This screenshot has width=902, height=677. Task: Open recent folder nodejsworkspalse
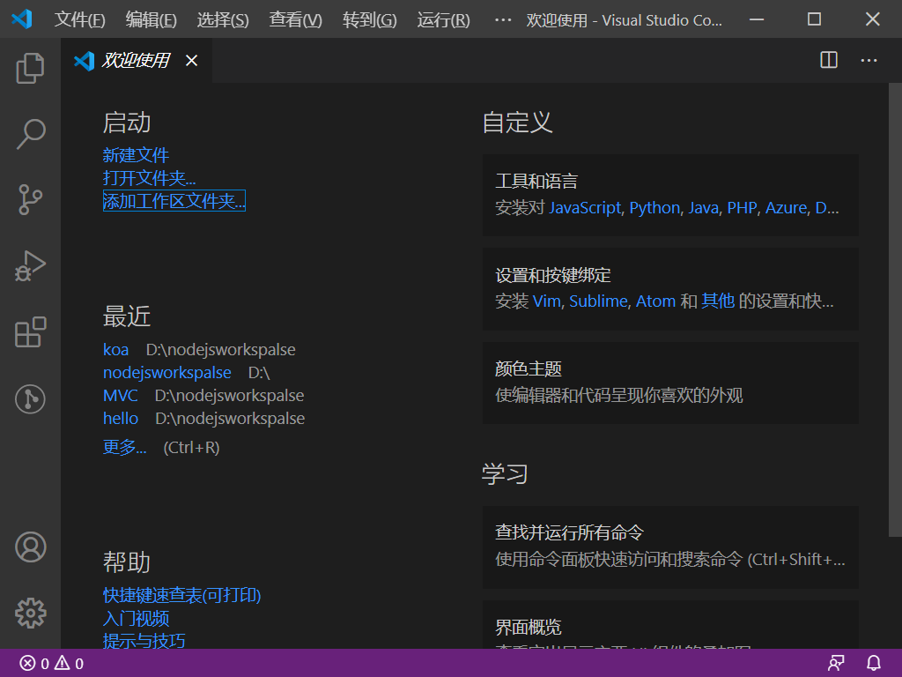[166, 373]
